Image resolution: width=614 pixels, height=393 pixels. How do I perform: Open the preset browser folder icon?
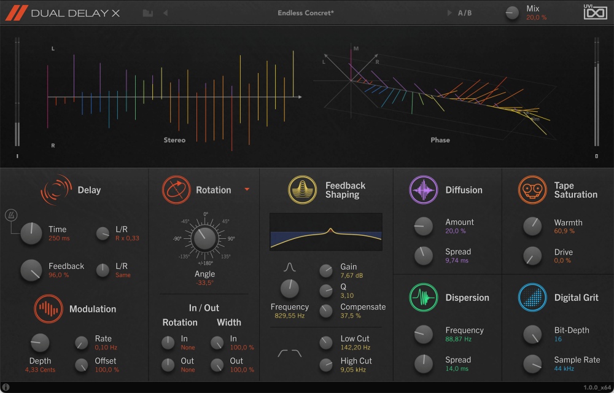click(x=147, y=13)
